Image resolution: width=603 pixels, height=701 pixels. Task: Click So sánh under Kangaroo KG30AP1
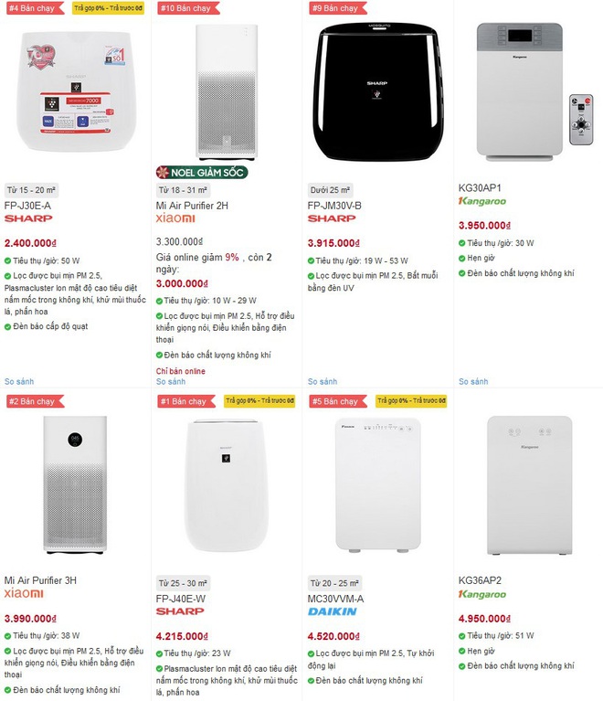(473, 381)
